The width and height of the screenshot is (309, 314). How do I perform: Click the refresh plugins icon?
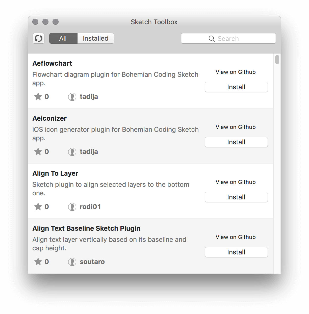click(x=39, y=38)
